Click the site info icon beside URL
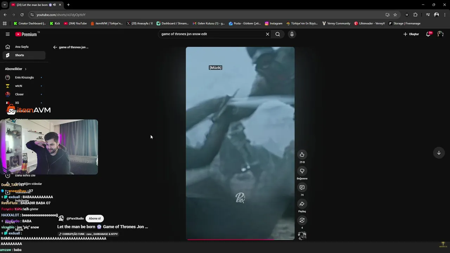Image resolution: width=450 pixels, height=253 pixels. pyautogui.click(x=32, y=15)
